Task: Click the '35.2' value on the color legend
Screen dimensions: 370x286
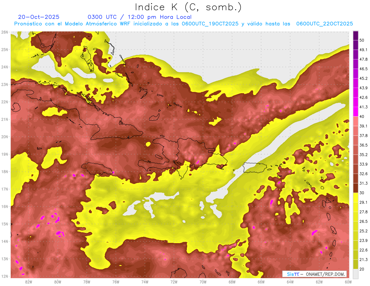Action: point(364,155)
